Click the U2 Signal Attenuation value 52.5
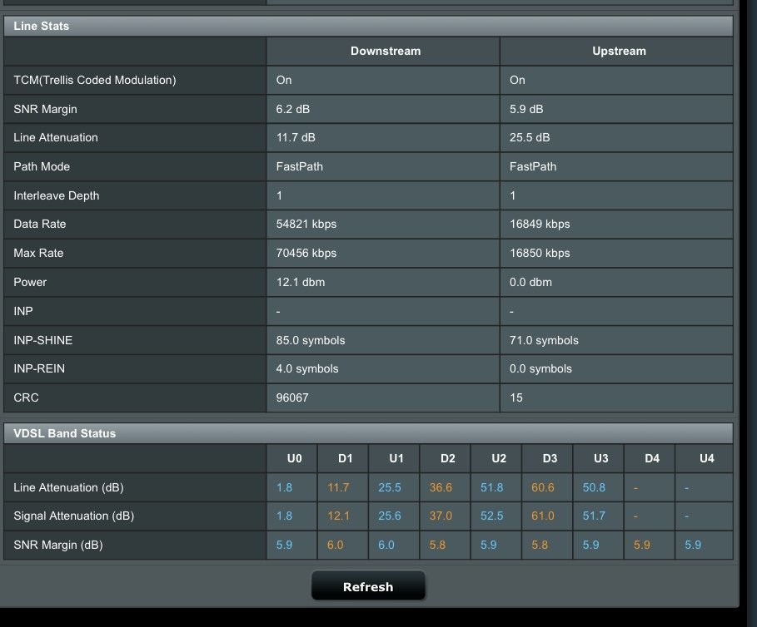The width and height of the screenshot is (757, 627). coord(492,516)
